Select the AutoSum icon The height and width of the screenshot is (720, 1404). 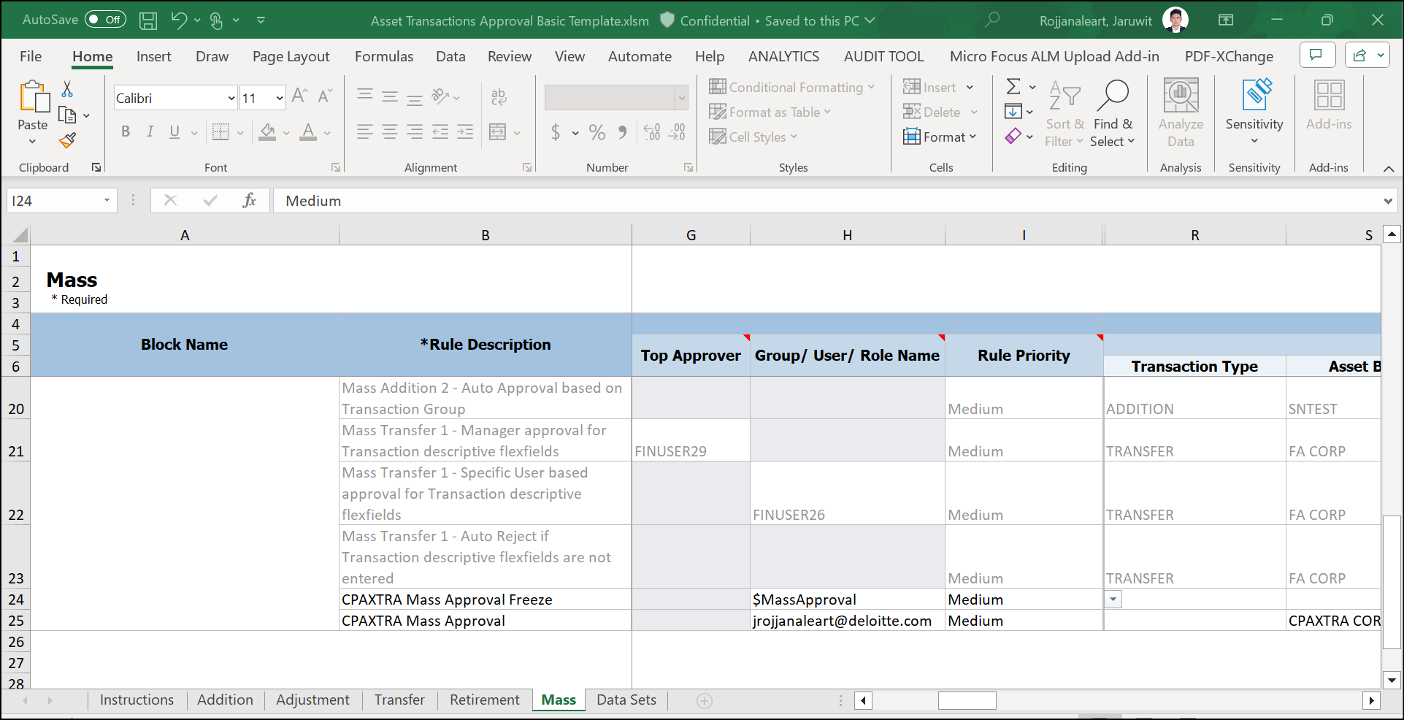(1015, 86)
